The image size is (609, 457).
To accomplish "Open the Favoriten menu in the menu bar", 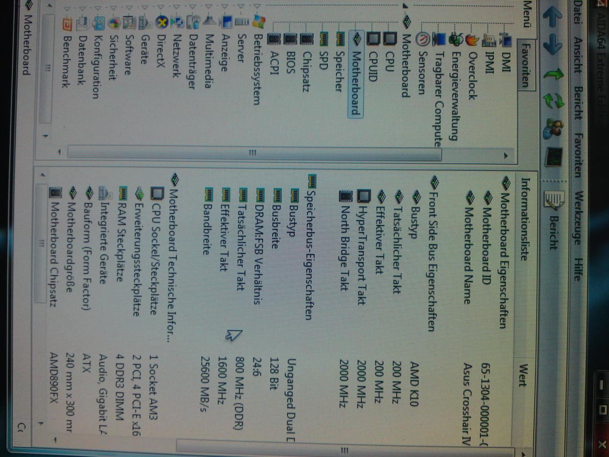I will click(579, 155).
